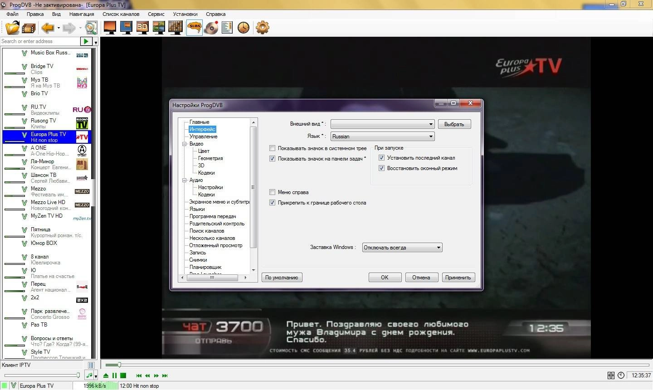Screen dimensions: 653x390
Task: Select Родительский контроль in settings tree
Action: coord(217,224)
